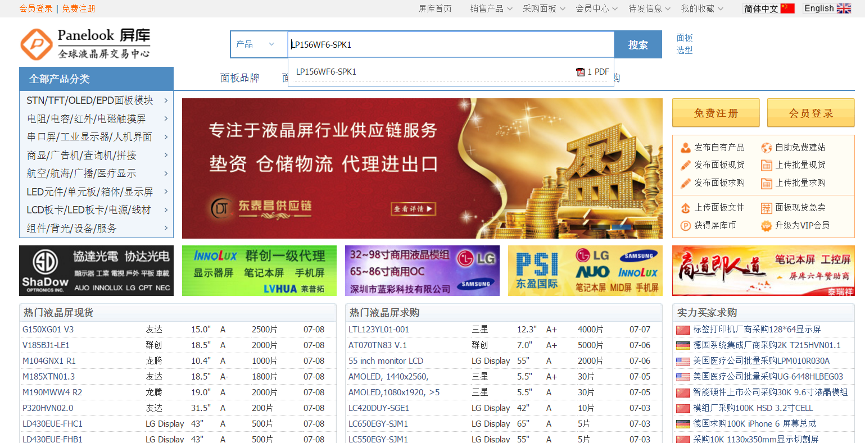Click the 搜索 search button
The height and width of the screenshot is (443, 865).
pos(638,44)
